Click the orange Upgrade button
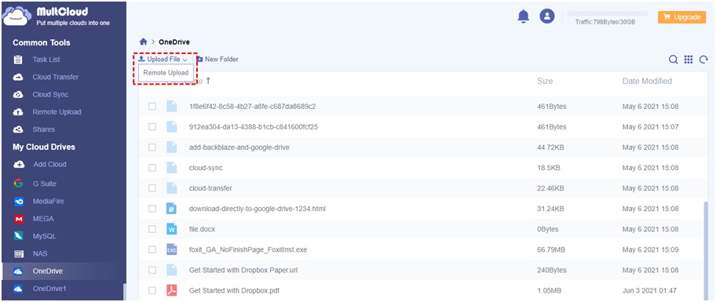 [681, 17]
